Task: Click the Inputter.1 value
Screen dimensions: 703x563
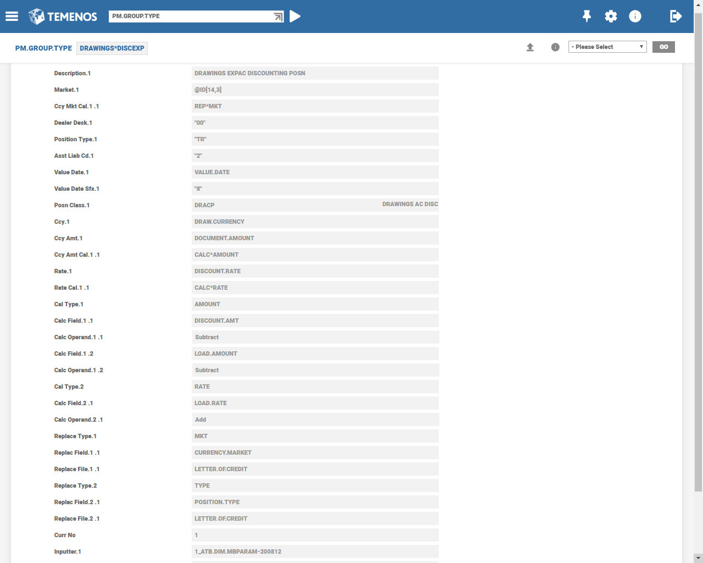Action: [x=315, y=551]
